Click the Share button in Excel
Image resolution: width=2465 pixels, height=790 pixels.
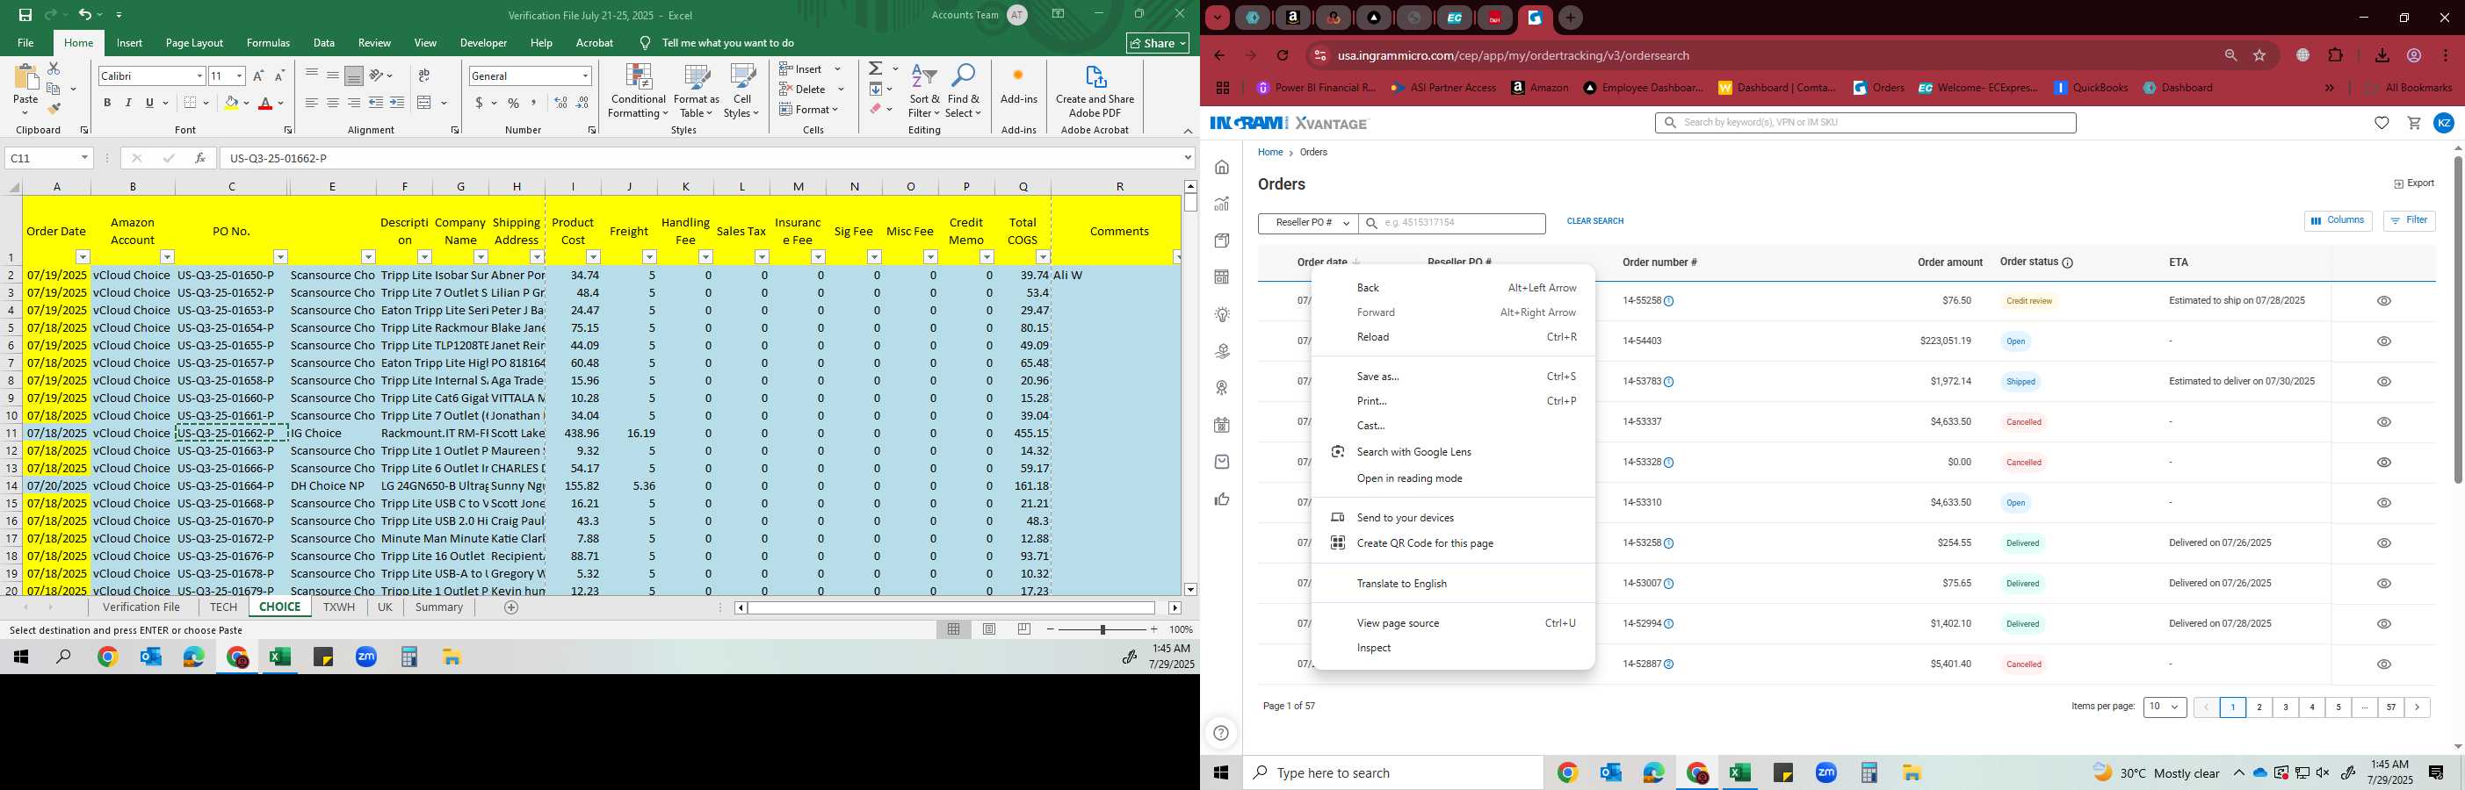click(x=1157, y=43)
